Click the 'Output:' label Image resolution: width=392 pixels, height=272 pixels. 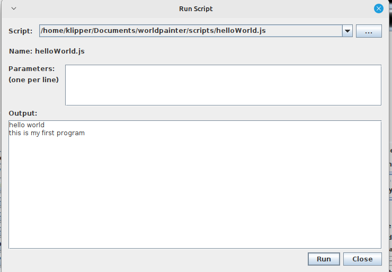pos(23,113)
